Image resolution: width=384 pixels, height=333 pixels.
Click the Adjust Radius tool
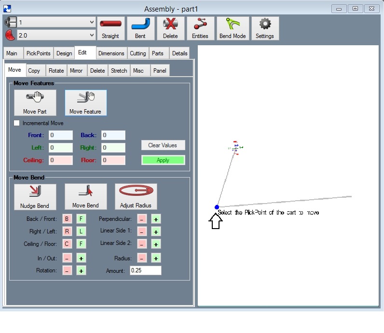(136, 197)
